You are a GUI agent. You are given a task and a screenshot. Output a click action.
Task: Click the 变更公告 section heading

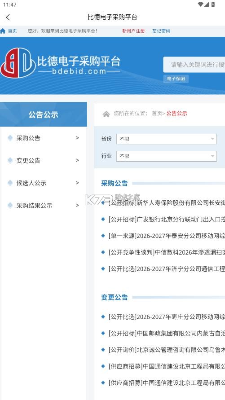click(115, 297)
